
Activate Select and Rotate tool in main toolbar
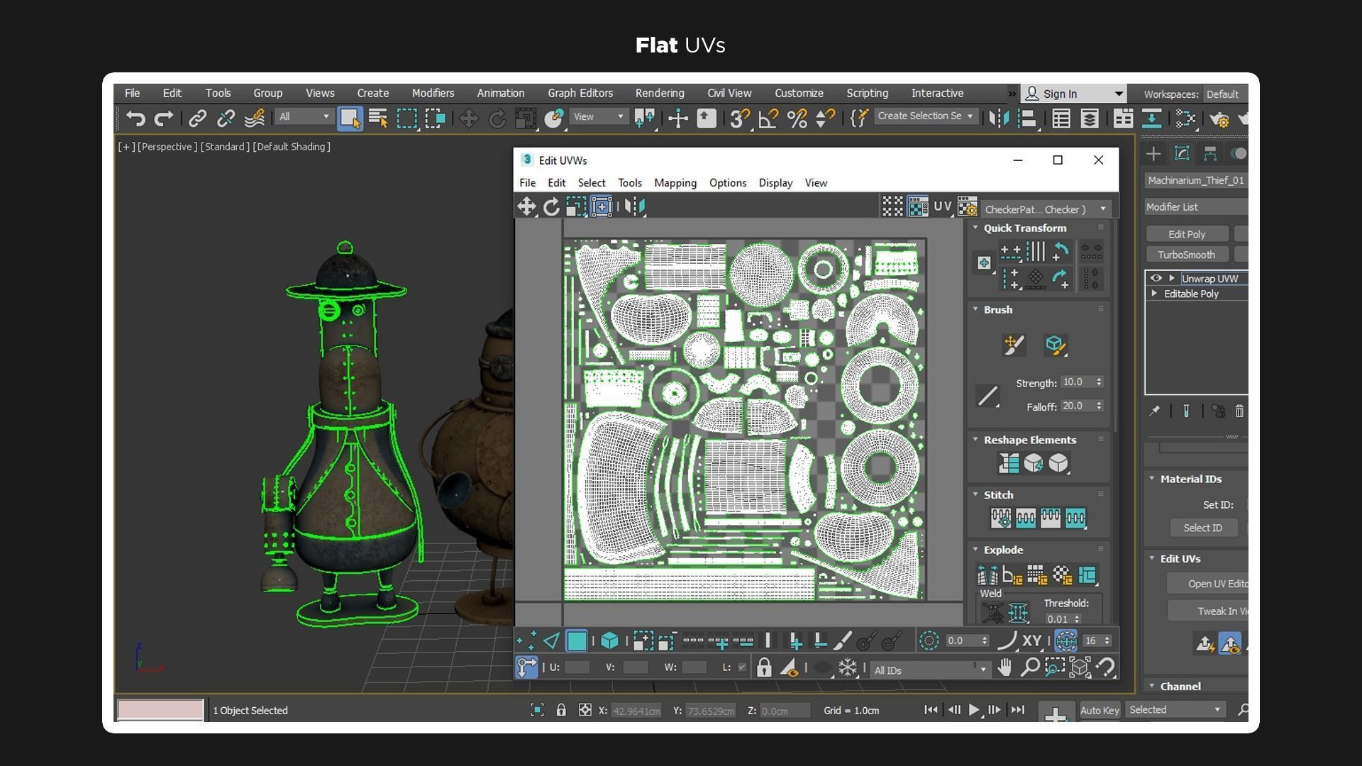[x=497, y=118]
